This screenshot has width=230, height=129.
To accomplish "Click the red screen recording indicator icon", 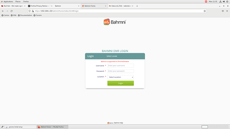I will (206, 1).
